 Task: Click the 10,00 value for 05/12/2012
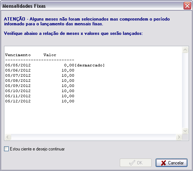pos(68,101)
